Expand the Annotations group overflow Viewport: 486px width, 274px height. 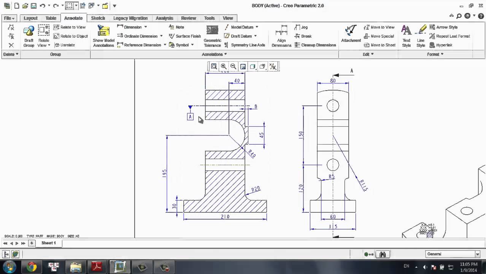[214, 54]
